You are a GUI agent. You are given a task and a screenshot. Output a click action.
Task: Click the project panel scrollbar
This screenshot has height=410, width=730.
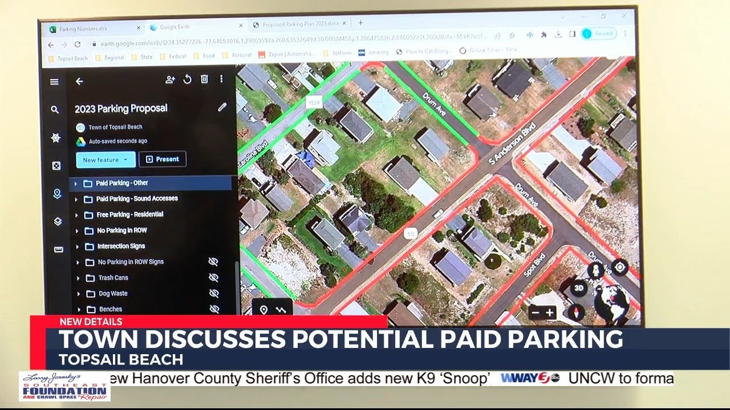[x=236, y=288]
